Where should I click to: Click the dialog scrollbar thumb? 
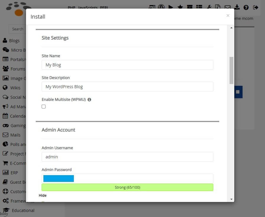[231, 70]
